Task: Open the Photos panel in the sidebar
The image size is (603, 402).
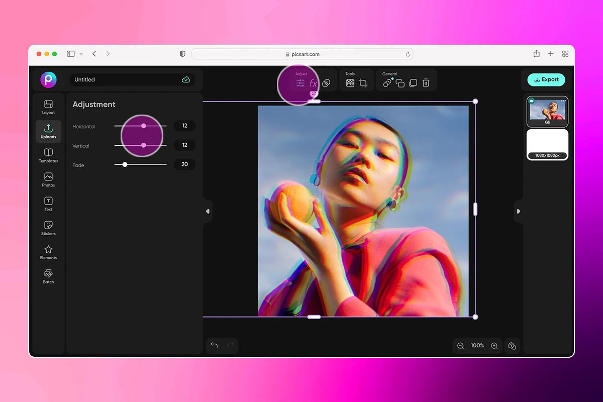Action: pyautogui.click(x=48, y=179)
